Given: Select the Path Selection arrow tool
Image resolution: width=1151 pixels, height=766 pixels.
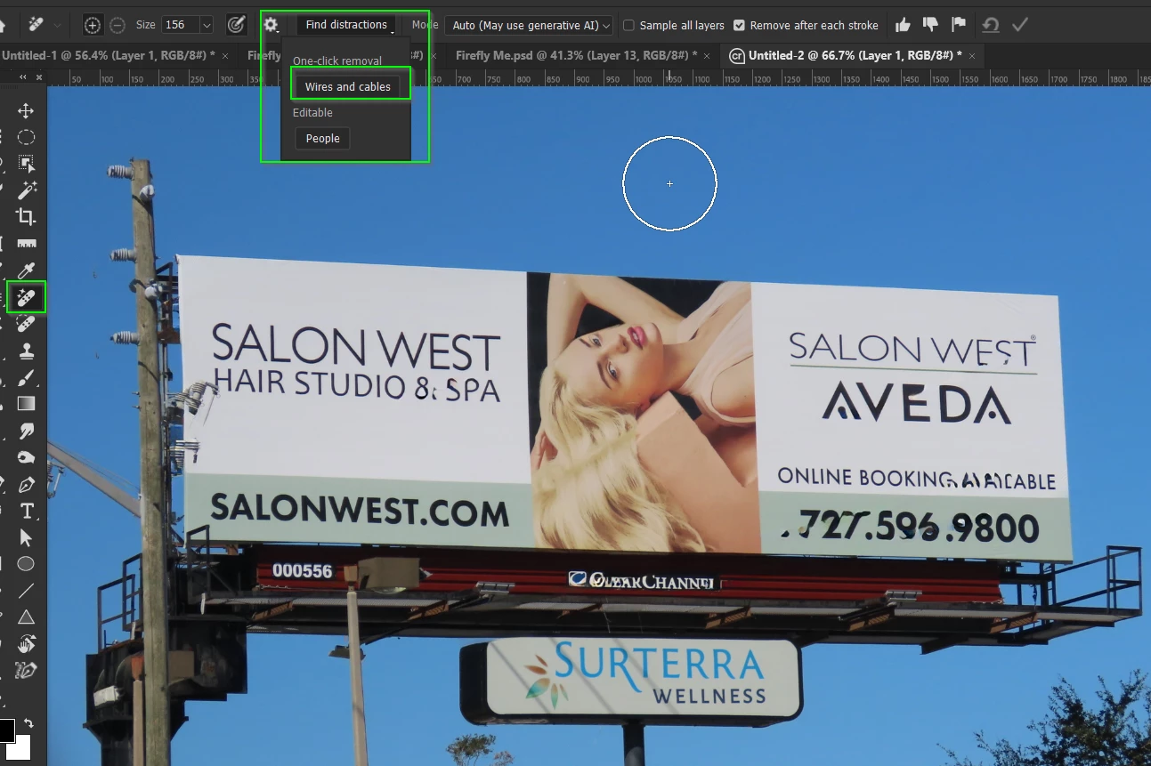Looking at the screenshot, I should [26, 537].
